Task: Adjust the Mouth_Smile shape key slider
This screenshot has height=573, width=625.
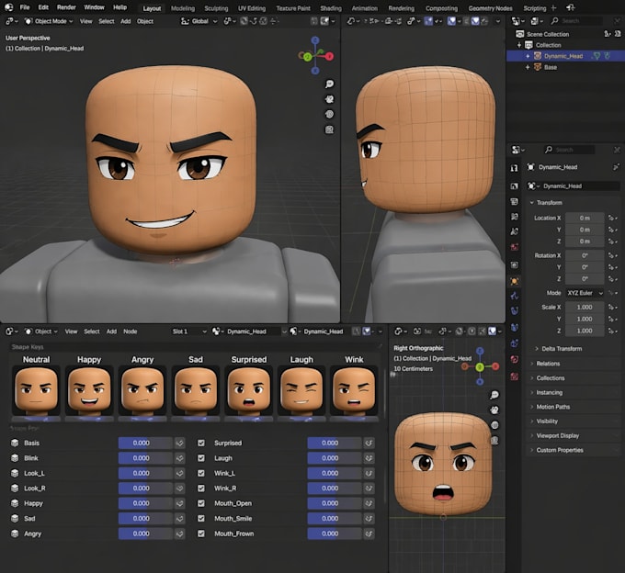Action: pyautogui.click(x=334, y=519)
